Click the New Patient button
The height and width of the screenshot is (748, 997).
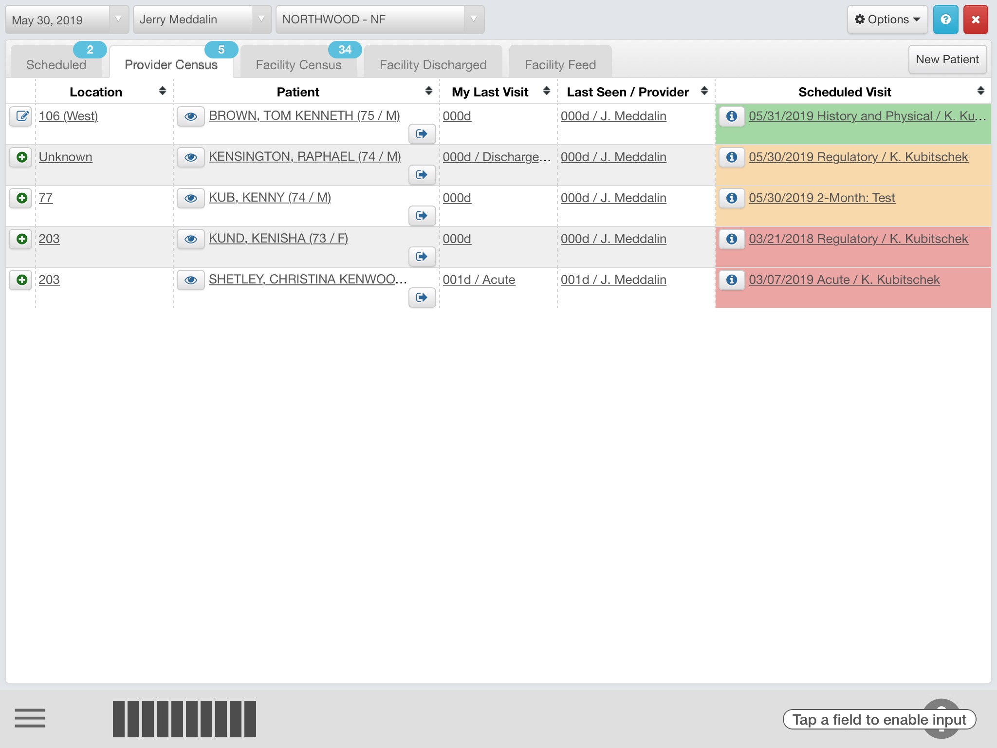pos(947,59)
